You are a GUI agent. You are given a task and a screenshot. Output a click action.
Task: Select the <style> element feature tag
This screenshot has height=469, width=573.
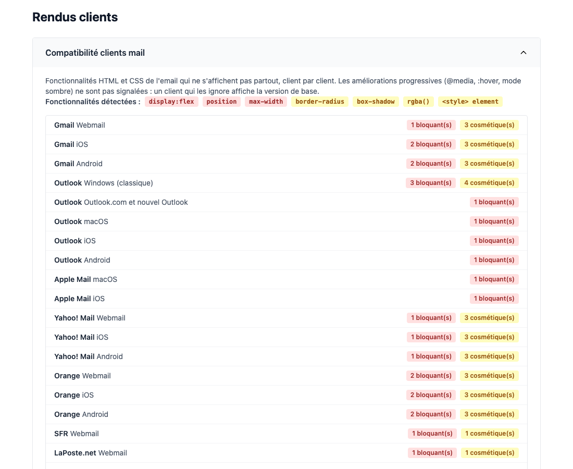pyautogui.click(x=470, y=102)
